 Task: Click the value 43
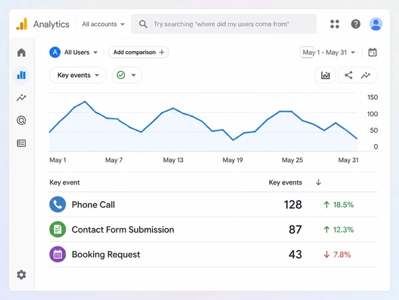coord(295,254)
